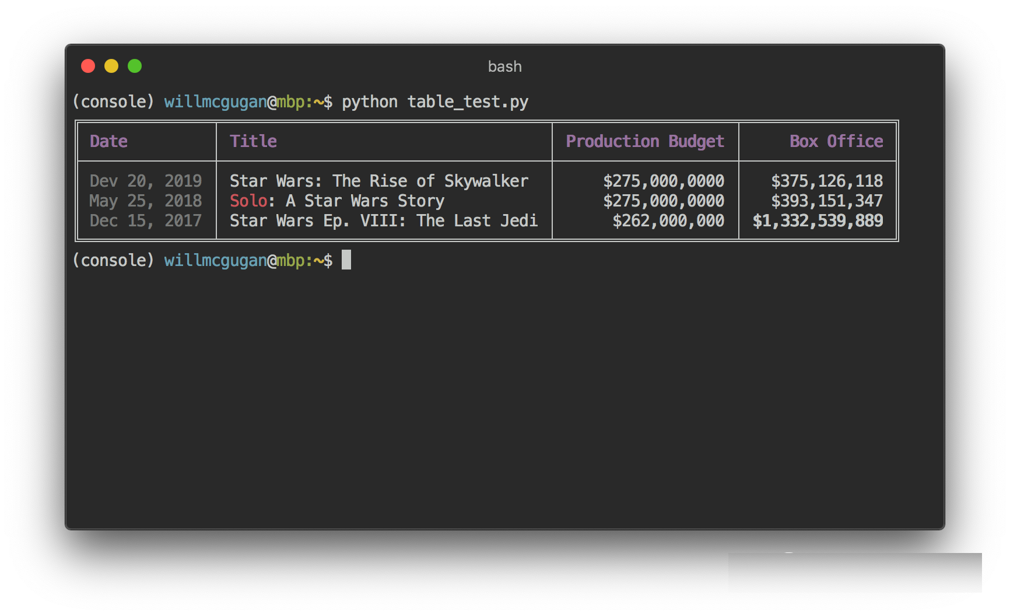Select the "Date" column header
Viewport: 1010px width, 616px height.
pyautogui.click(x=108, y=141)
